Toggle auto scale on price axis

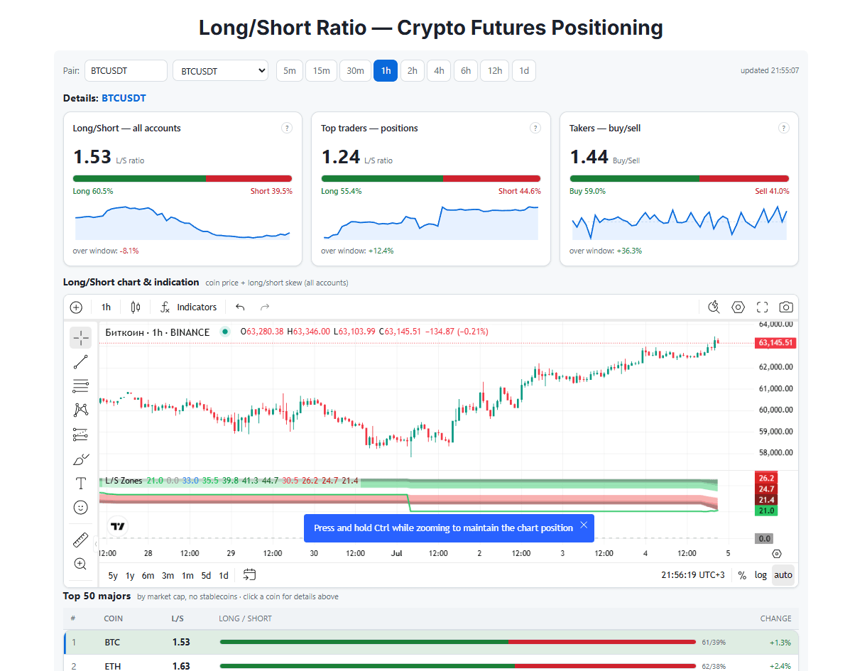783,575
